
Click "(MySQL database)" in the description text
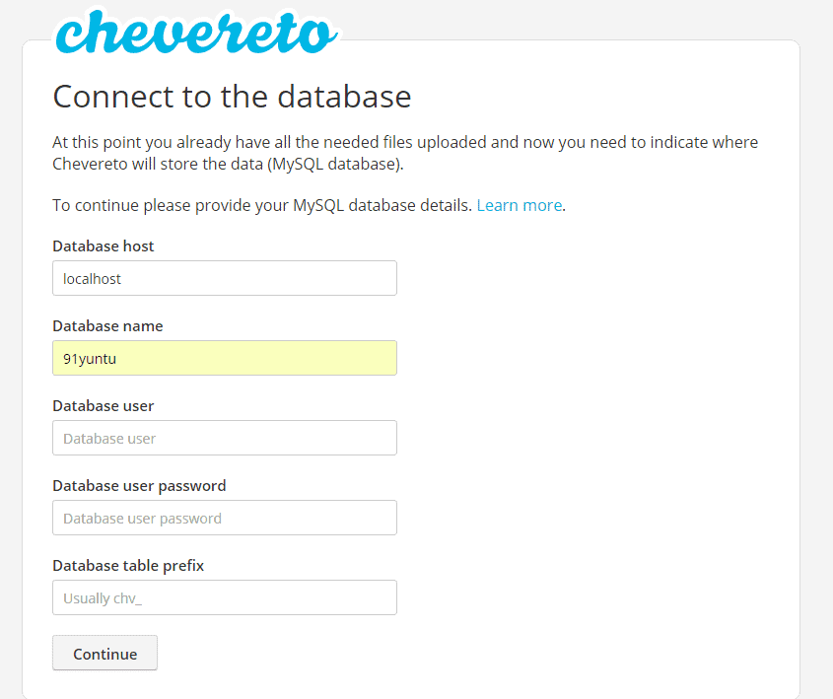335,164
